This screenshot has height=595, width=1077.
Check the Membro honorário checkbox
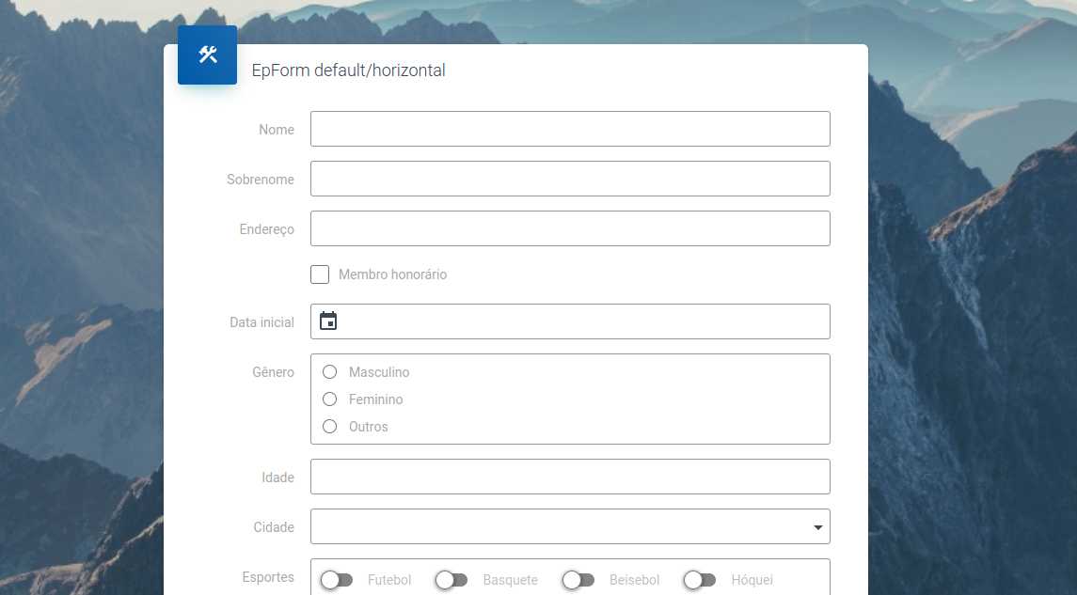click(x=320, y=274)
